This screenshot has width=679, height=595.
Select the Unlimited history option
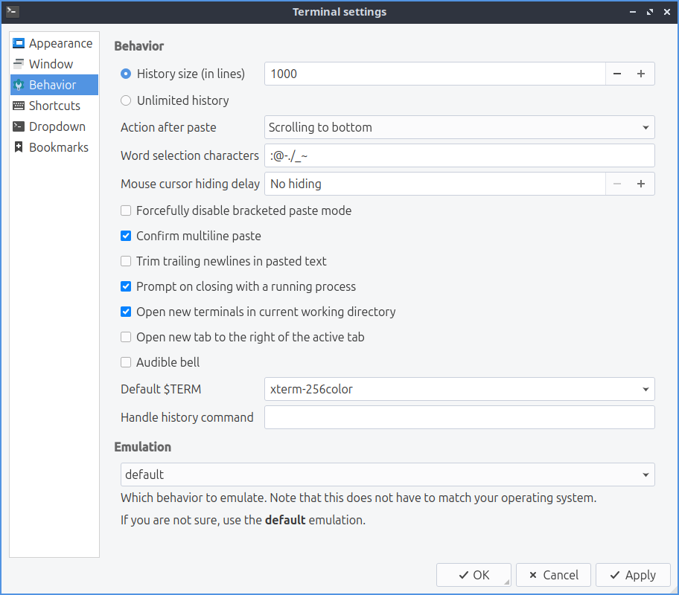[x=126, y=100]
